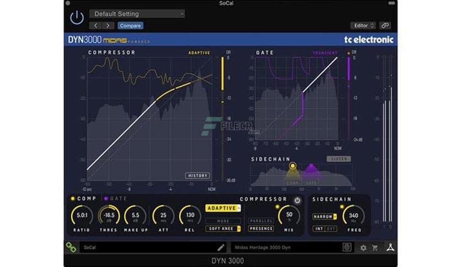Click the green chain link icon
The width and height of the screenshot is (461, 267).
(71, 247)
